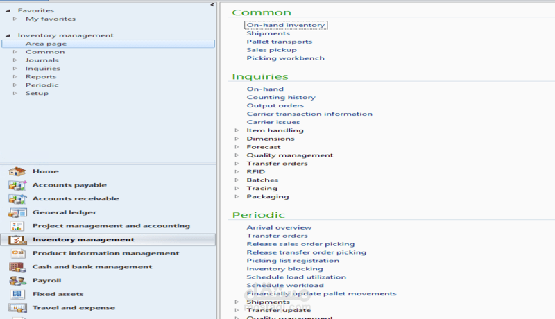Click the Quality management inquiry label
The width and height of the screenshot is (555, 319).
click(289, 155)
